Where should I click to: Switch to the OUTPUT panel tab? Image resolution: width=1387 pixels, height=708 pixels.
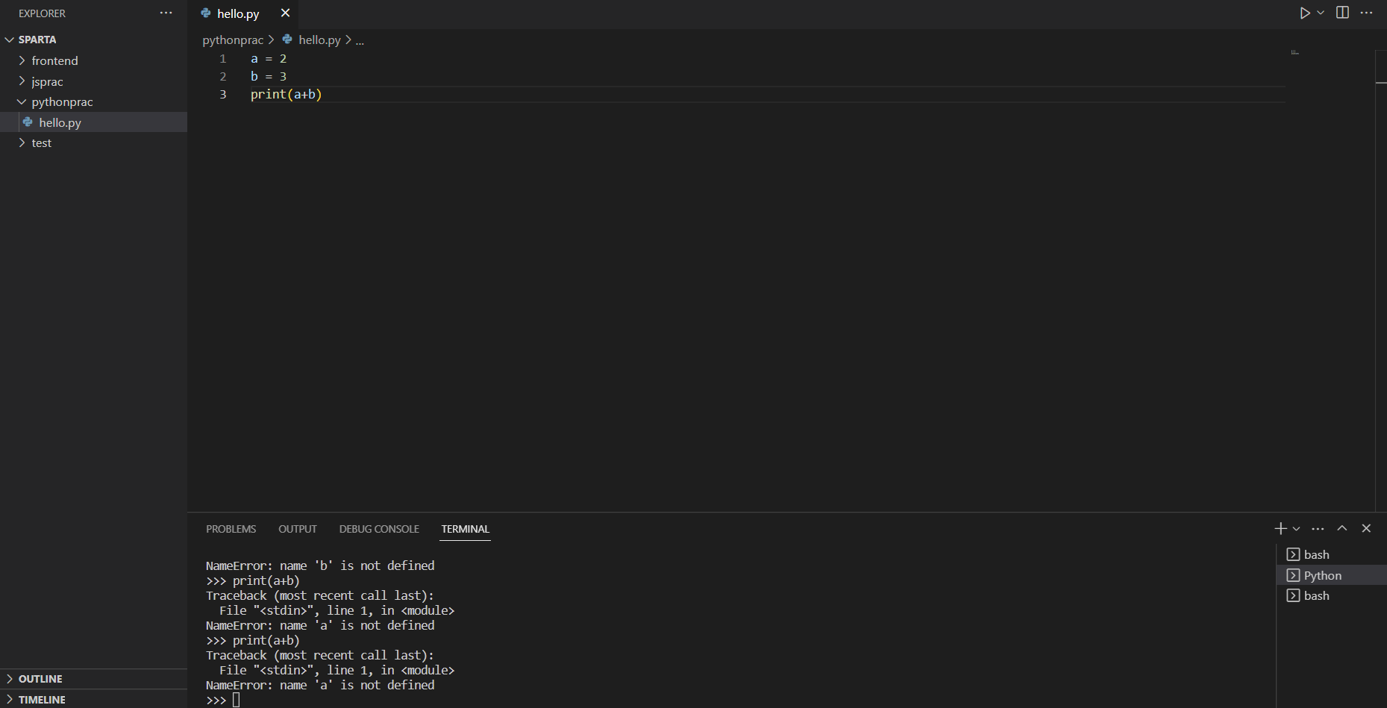pyautogui.click(x=298, y=529)
